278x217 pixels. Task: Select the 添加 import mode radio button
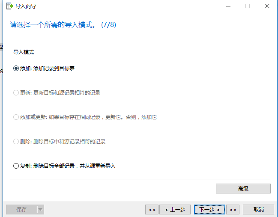(16, 68)
